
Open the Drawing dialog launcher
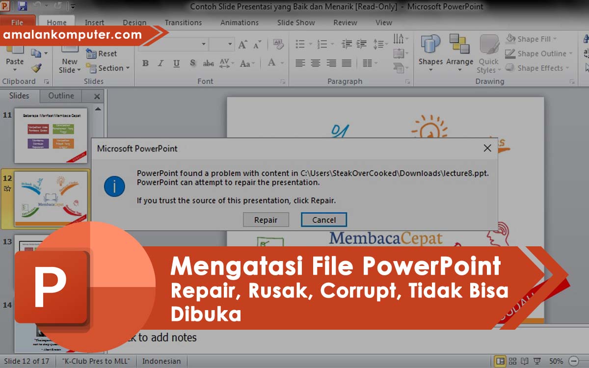tap(573, 81)
